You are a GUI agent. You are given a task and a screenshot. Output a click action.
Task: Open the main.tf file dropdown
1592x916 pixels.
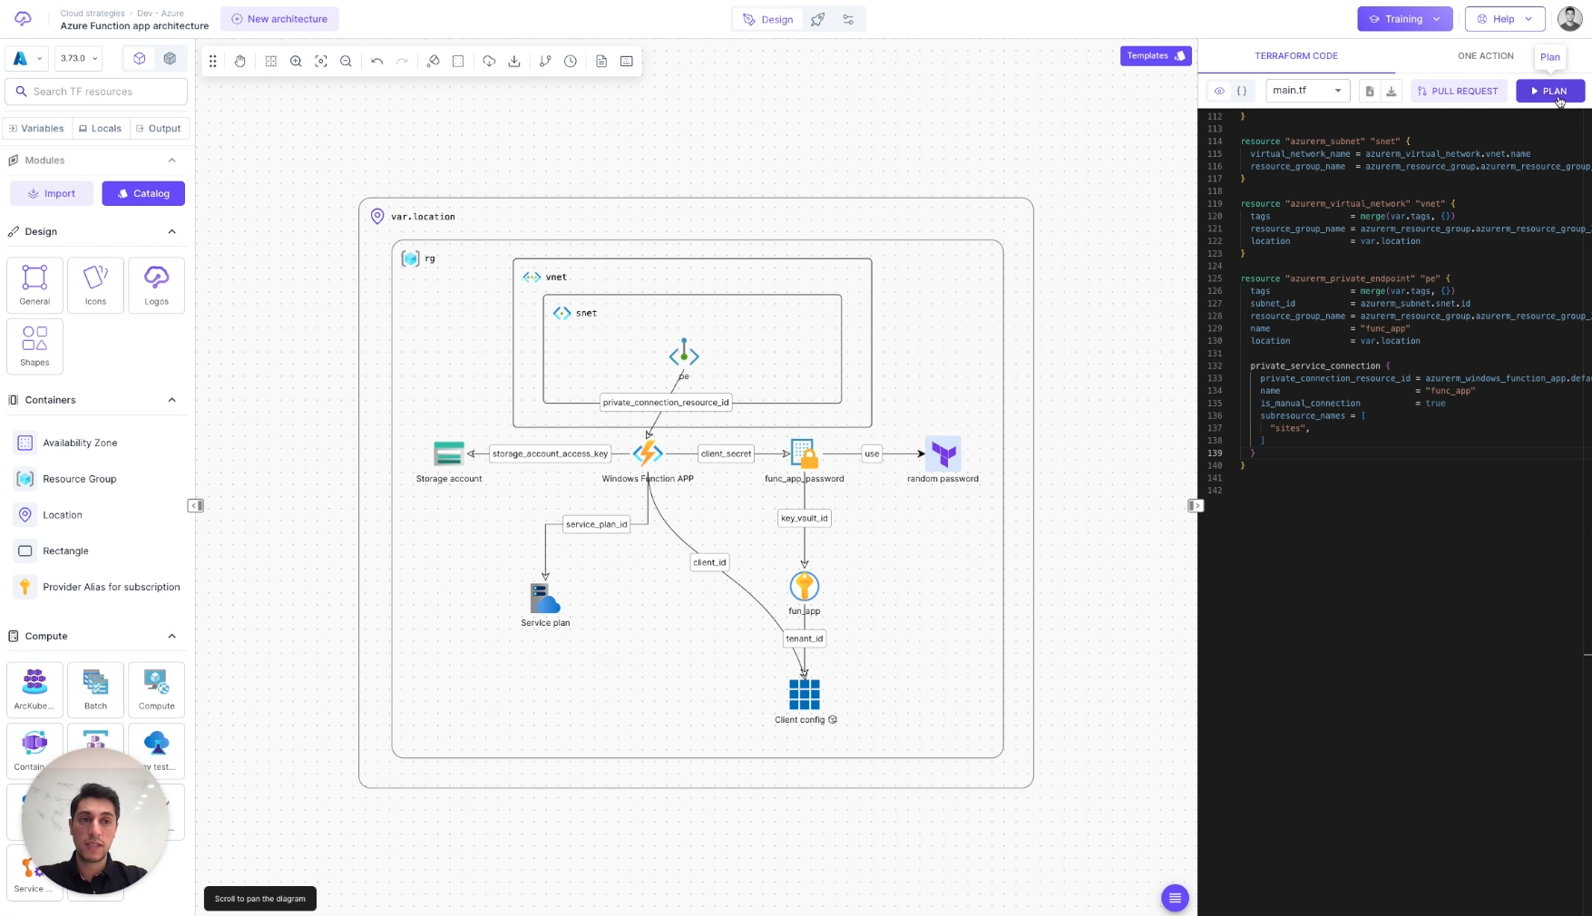1306,90
